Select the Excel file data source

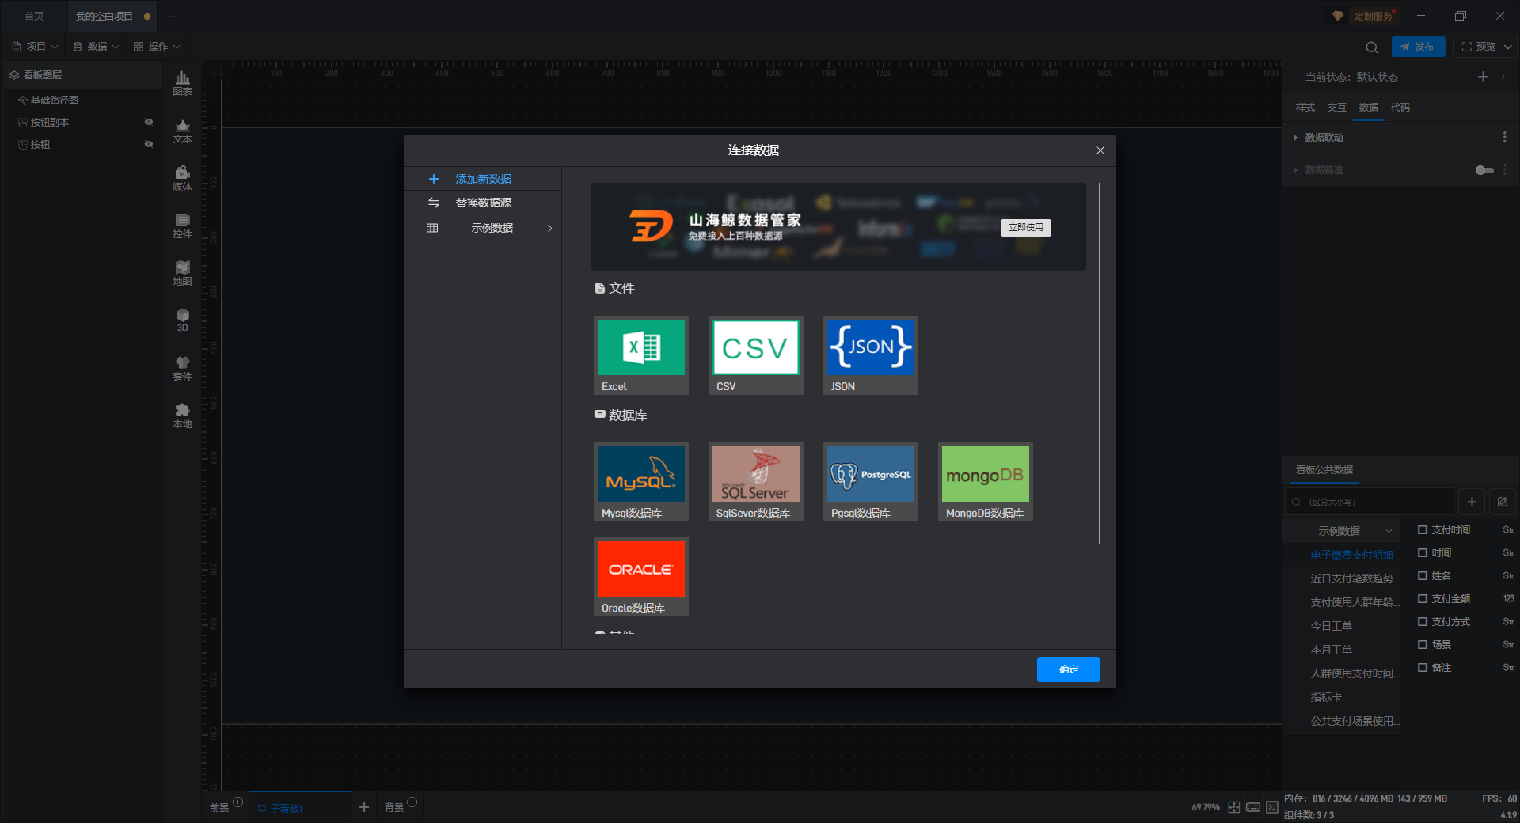coord(640,355)
